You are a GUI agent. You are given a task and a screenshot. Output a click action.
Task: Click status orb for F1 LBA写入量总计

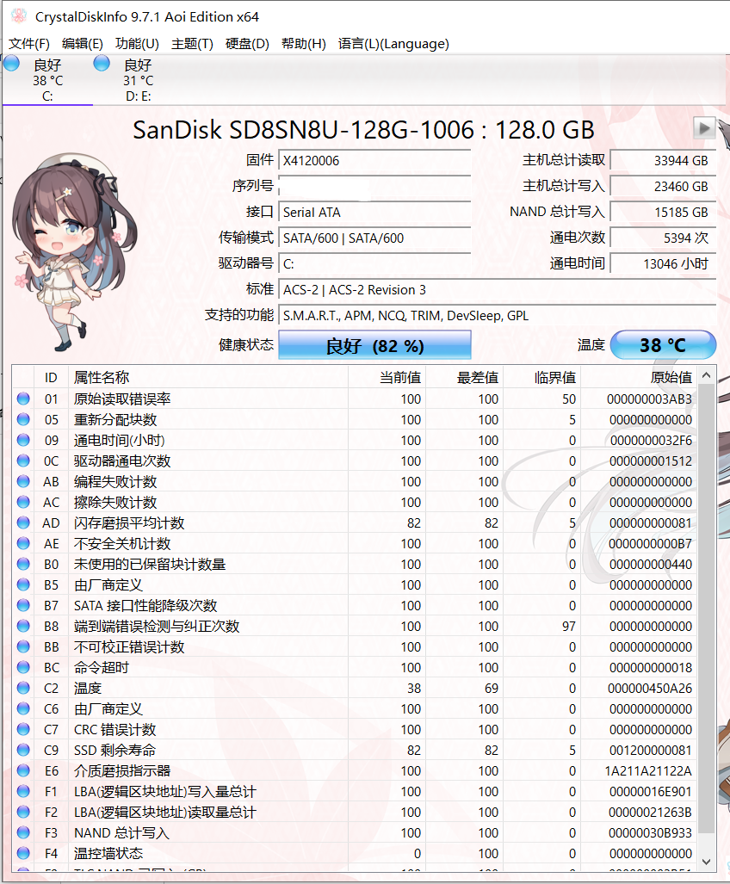tap(23, 792)
